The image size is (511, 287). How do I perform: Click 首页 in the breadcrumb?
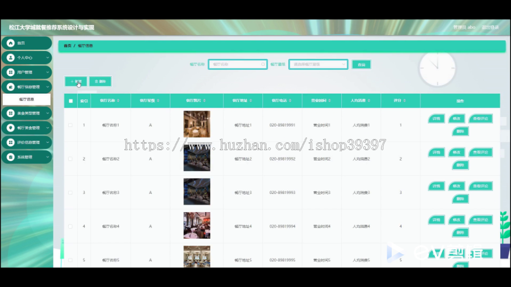[68, 46]
